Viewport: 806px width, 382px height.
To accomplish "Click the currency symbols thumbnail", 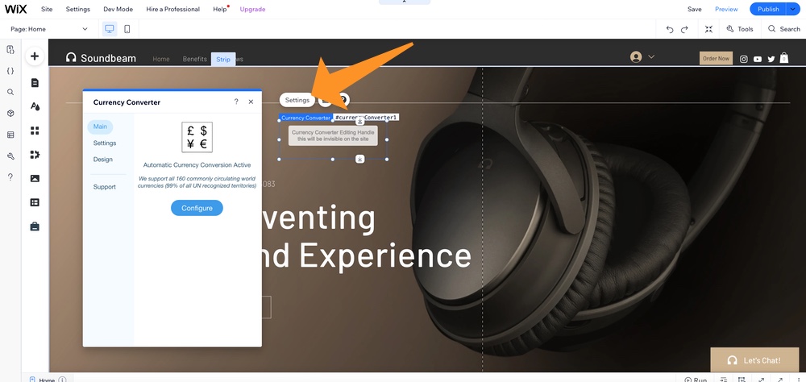I will (197, 137).
